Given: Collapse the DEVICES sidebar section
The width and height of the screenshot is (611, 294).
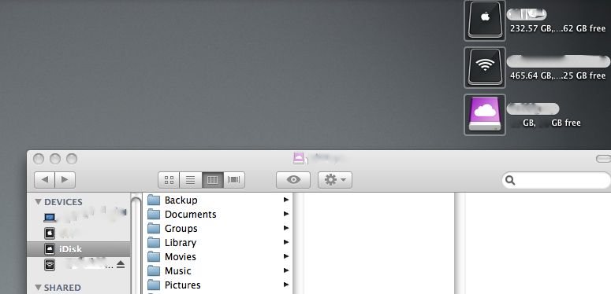Looking at the screenshot, I should [x=38, y=201].
